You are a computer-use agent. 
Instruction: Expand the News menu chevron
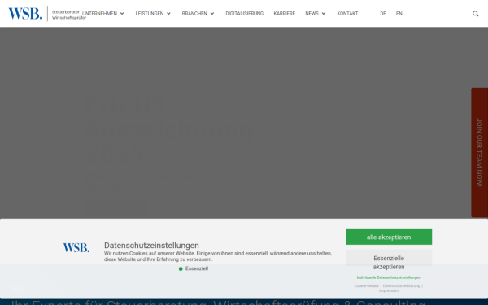pos(324,13)
